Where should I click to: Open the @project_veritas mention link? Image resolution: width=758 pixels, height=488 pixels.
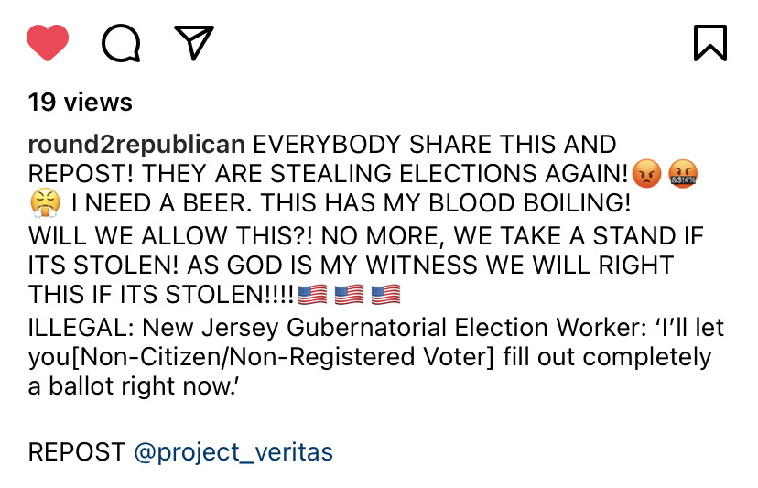pos(233,451)
